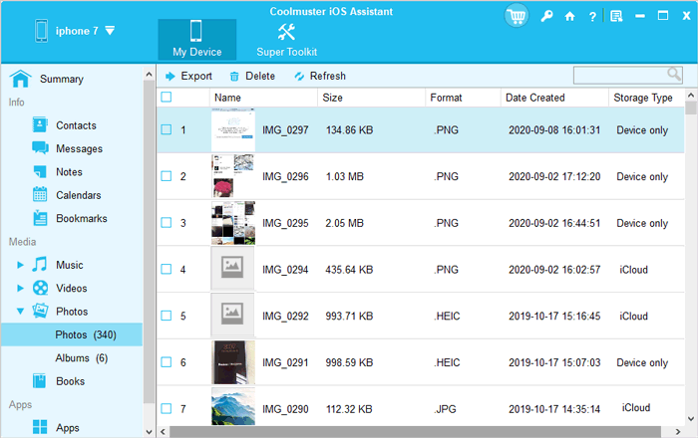The height and width of the screenshot is (438, 698).
Task: Click the sidebar scroll down arrow
Action: (149, 431)
